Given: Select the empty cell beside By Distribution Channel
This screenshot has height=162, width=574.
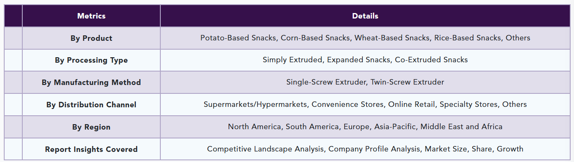Looking at the screenshot, I should pyautogui.click(x=13, y=105).
